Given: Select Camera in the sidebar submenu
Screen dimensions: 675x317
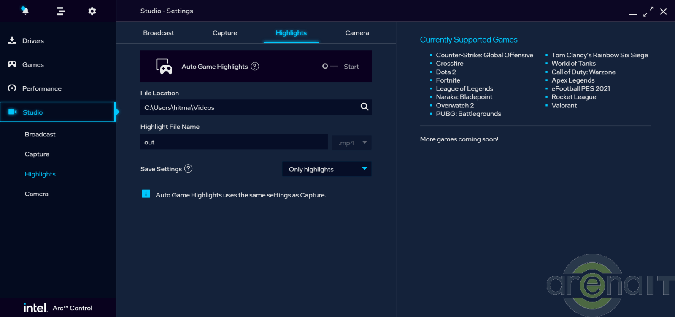Looking at the screenshot, I should pyautogui.click(x=37, y=194).
